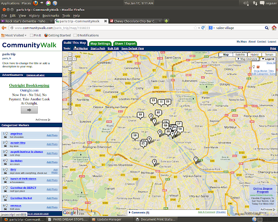Pan the map left with the arrow button
The height and width of the screenshot is (222, 278).
pyautogui.click(x=66, y=59)
